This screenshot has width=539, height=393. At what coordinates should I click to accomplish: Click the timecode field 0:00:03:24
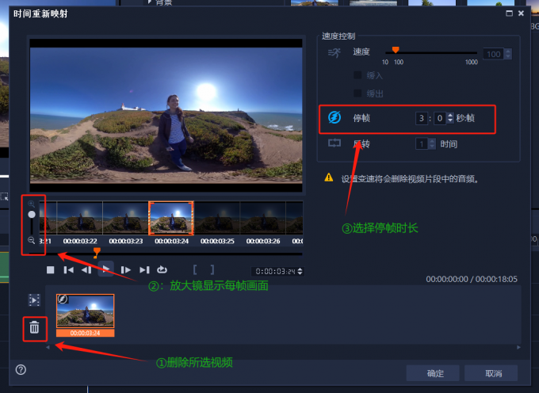tap(275, 272)
